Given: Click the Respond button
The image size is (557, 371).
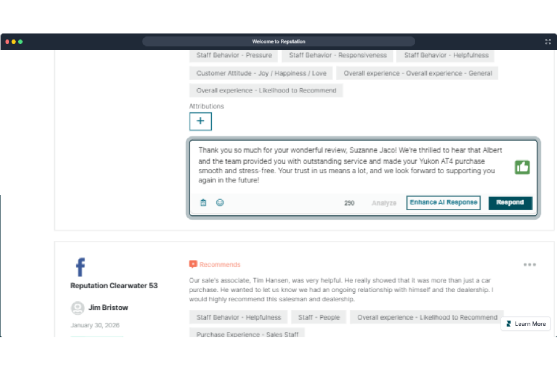Looking at the screenshot, I should [x=510, y=203].
